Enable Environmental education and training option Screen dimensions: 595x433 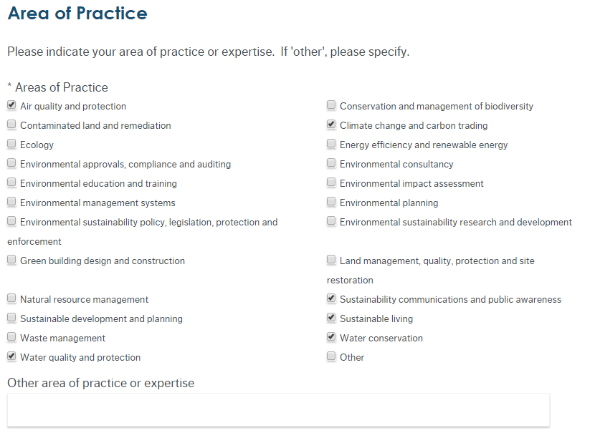coord(11,183)
